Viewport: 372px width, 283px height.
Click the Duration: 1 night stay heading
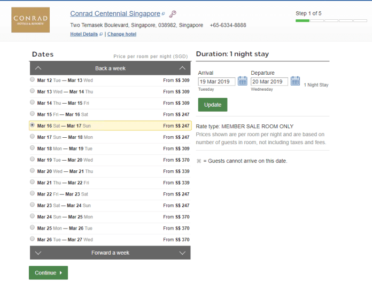232,54
